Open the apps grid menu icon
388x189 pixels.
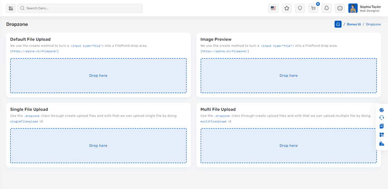point(11,8)
